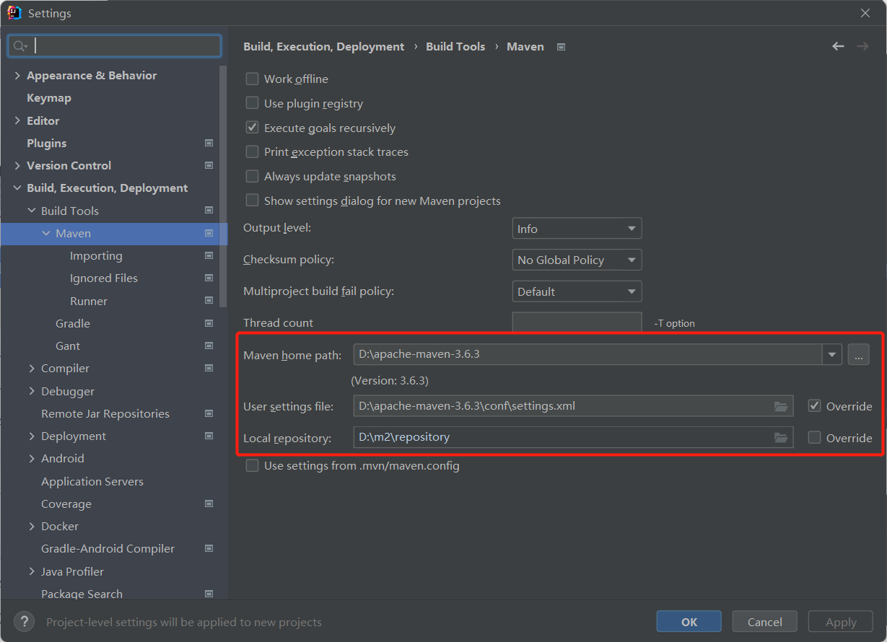Click project-level icon beside Build Tools
The width and height of the screenshot is (887, 642).
[x=209, y=211]
